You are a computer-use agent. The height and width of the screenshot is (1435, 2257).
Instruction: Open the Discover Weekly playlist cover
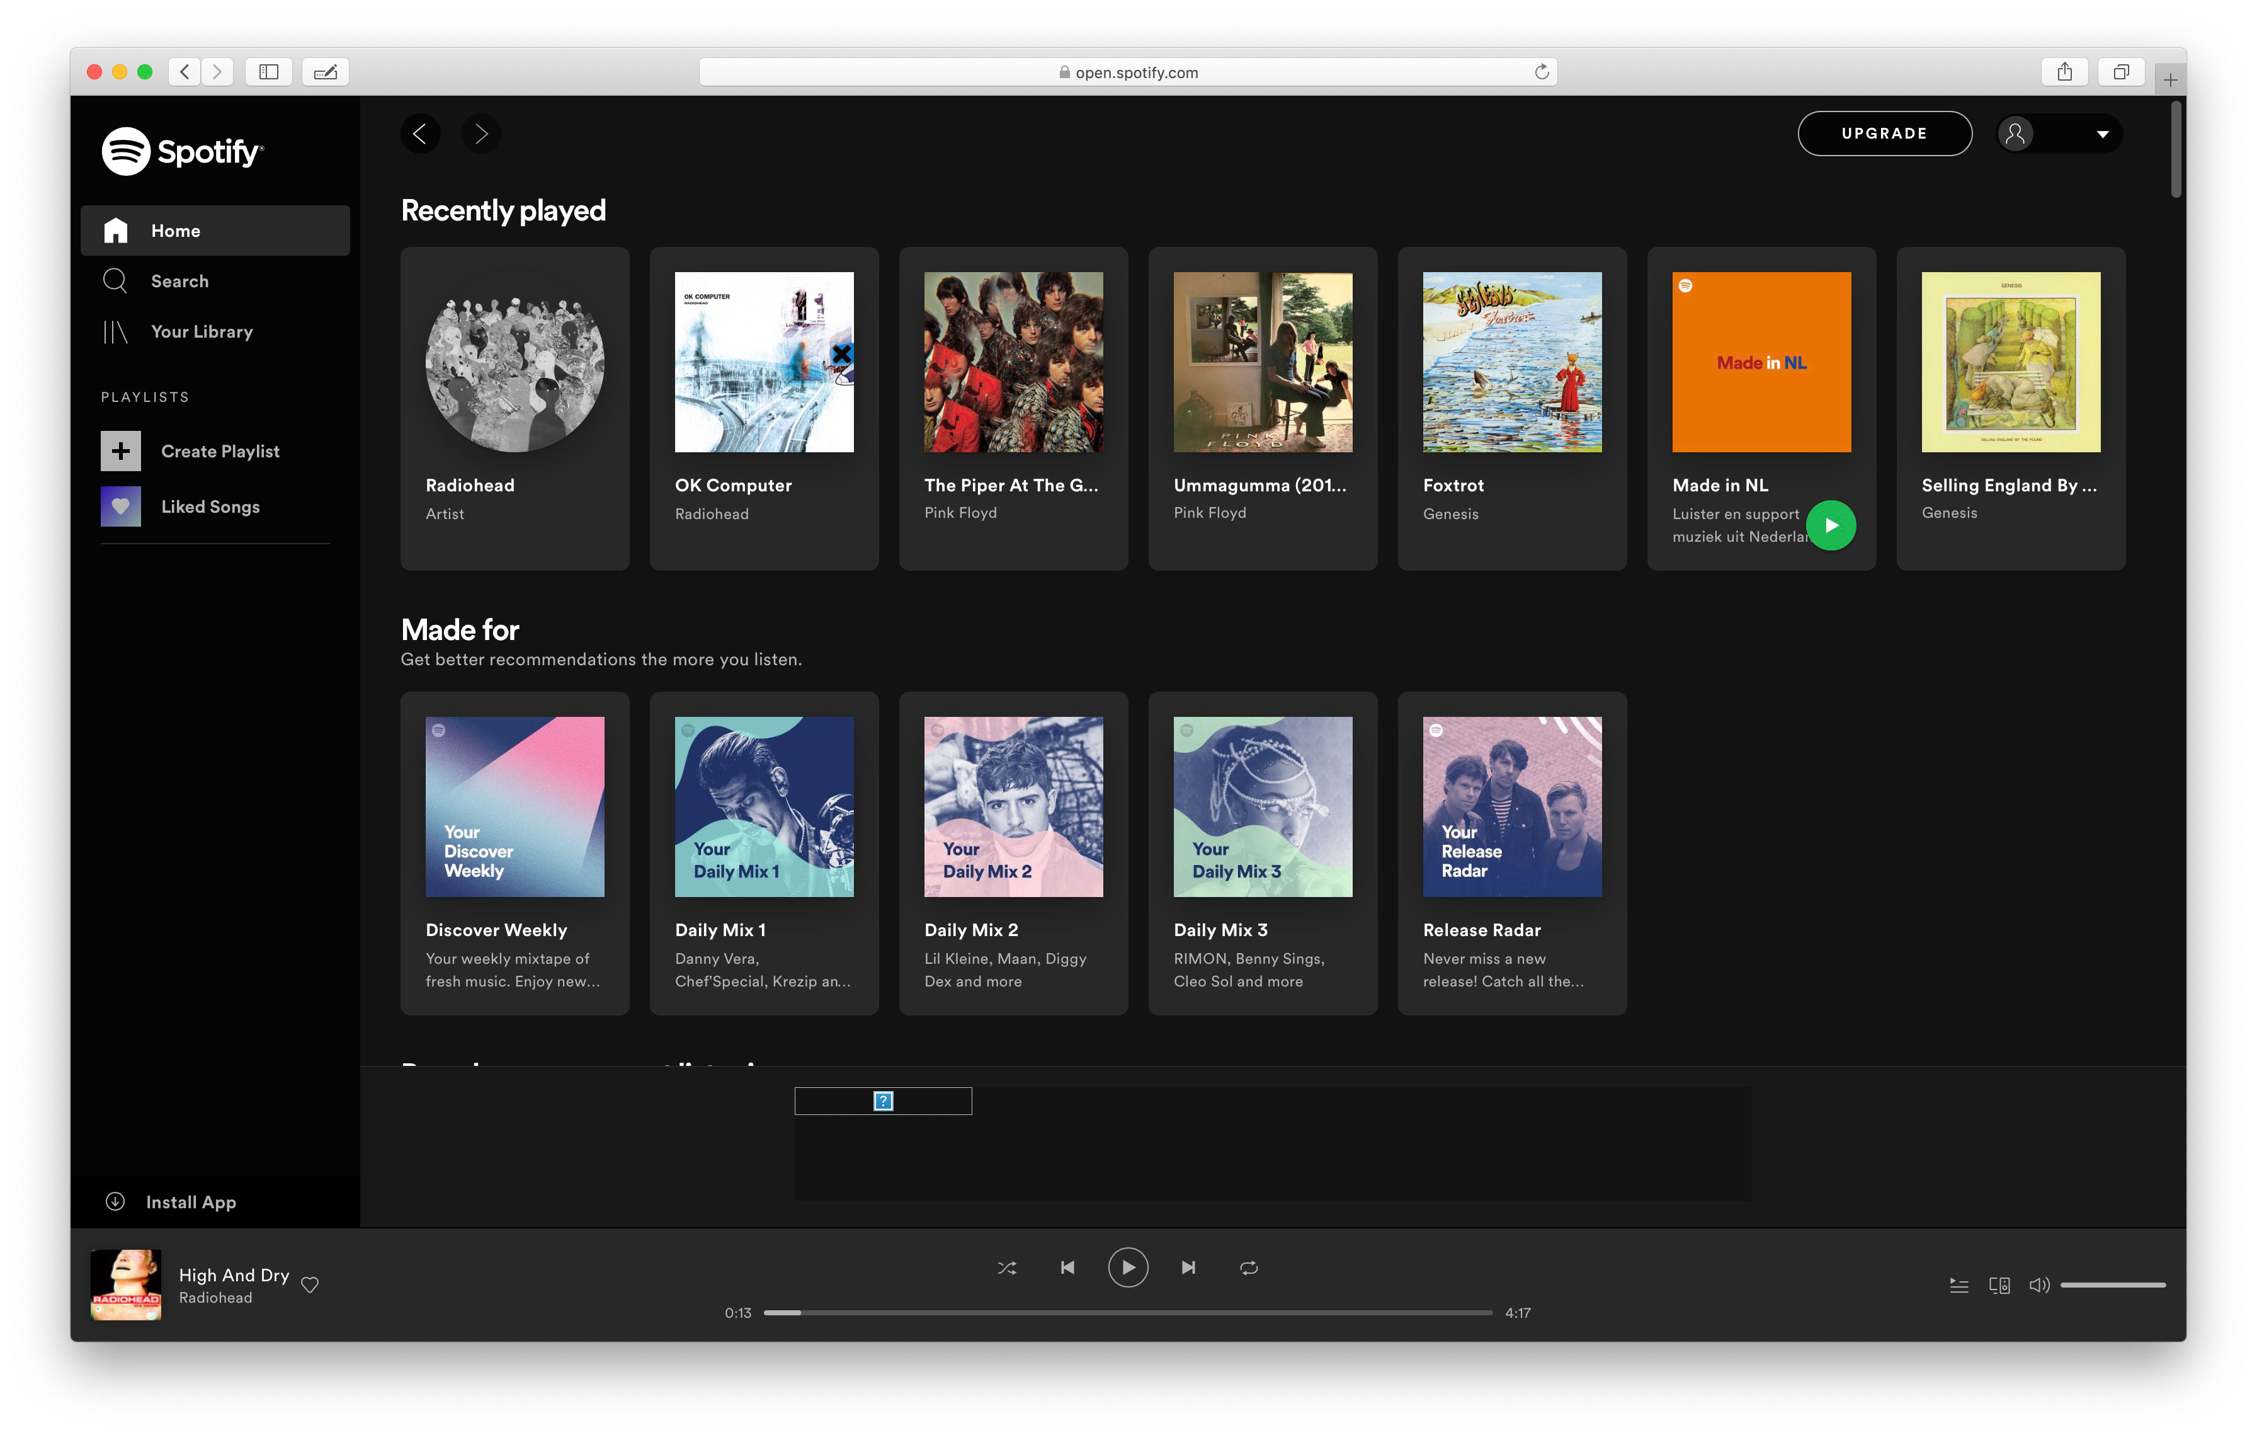coord(515,807)
